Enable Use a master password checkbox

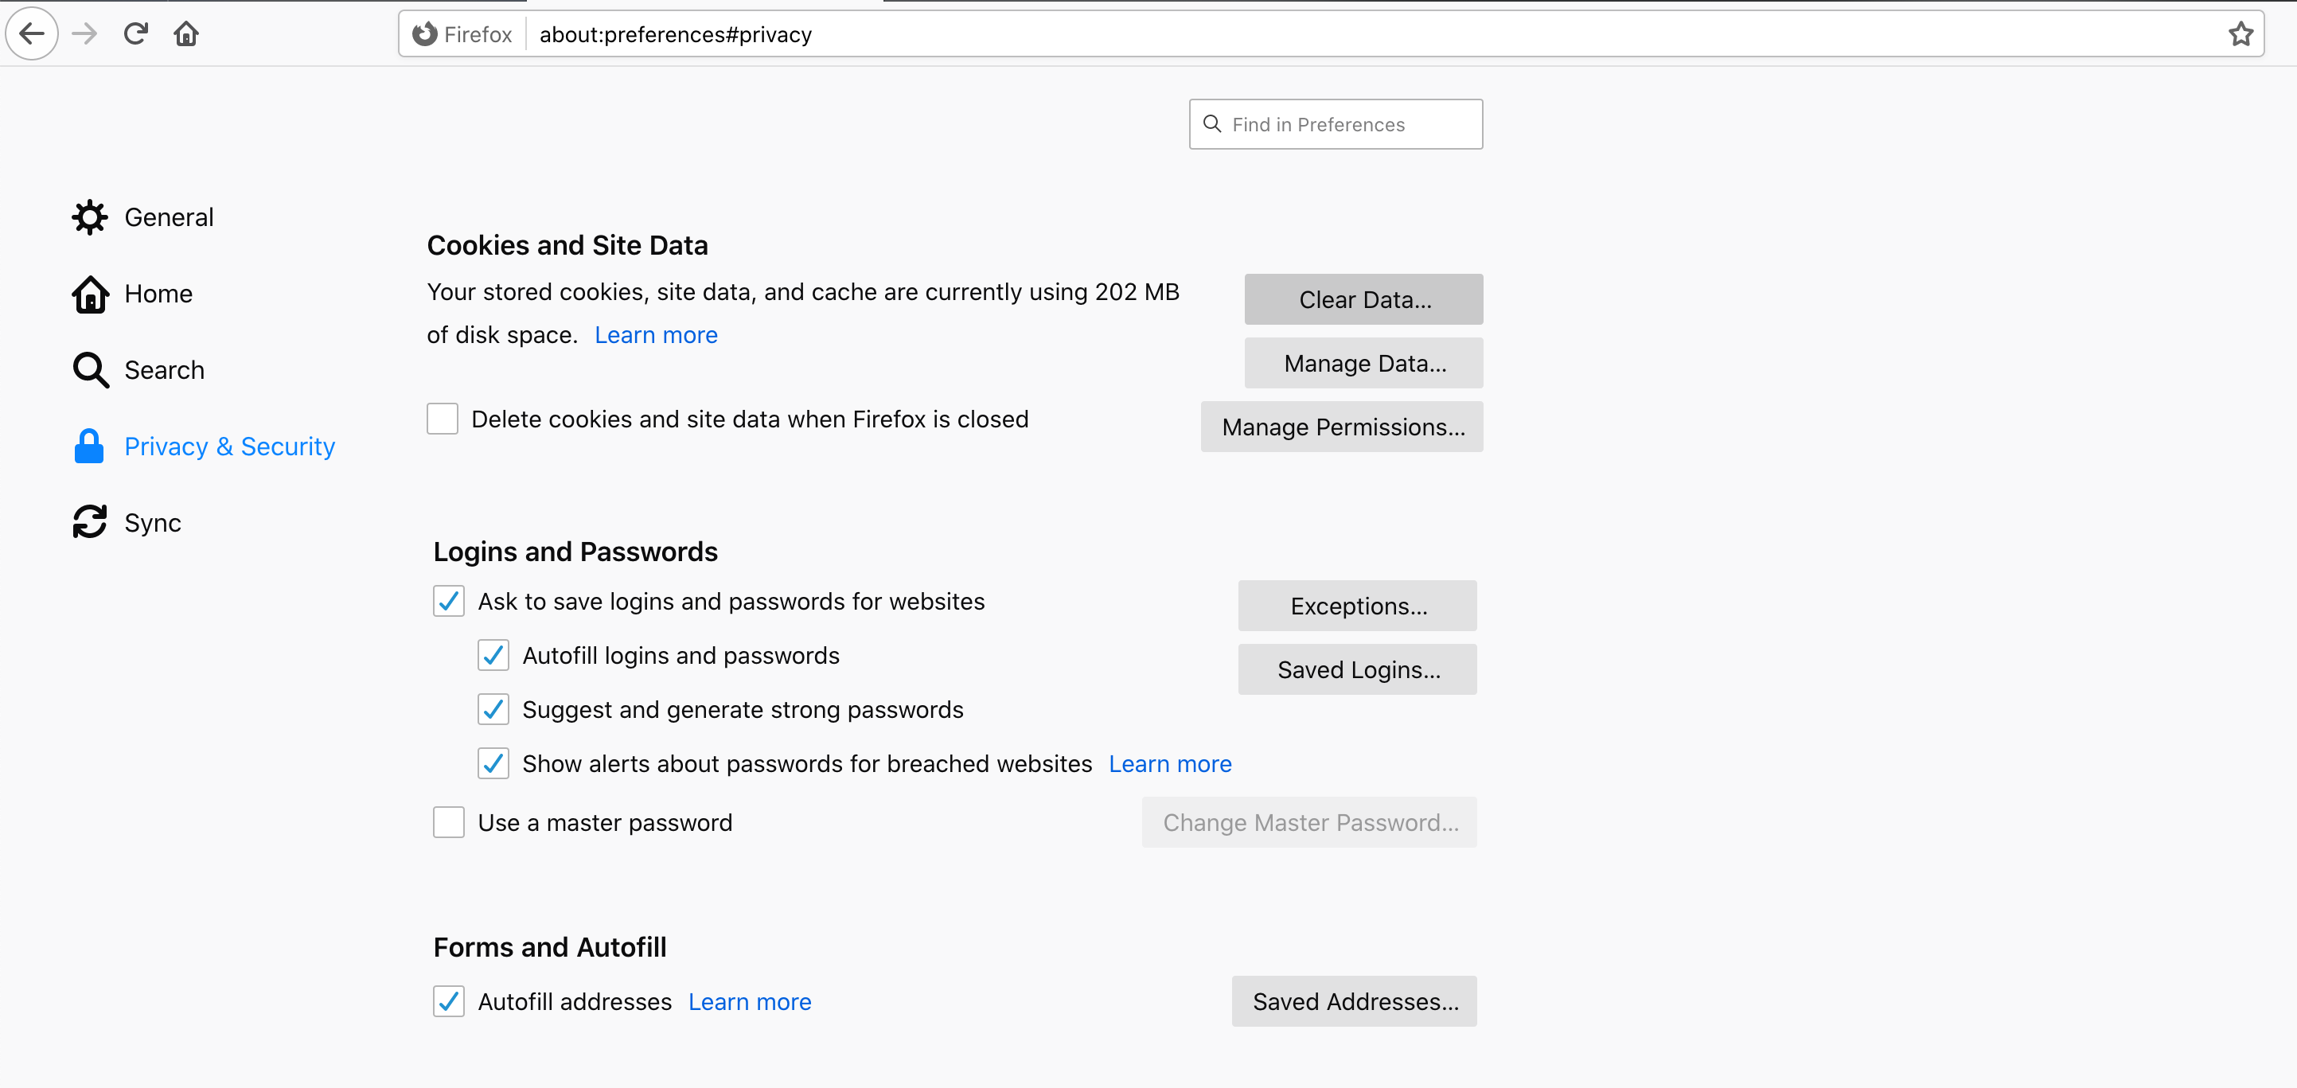pyautogui.click(x=449, y=821)
